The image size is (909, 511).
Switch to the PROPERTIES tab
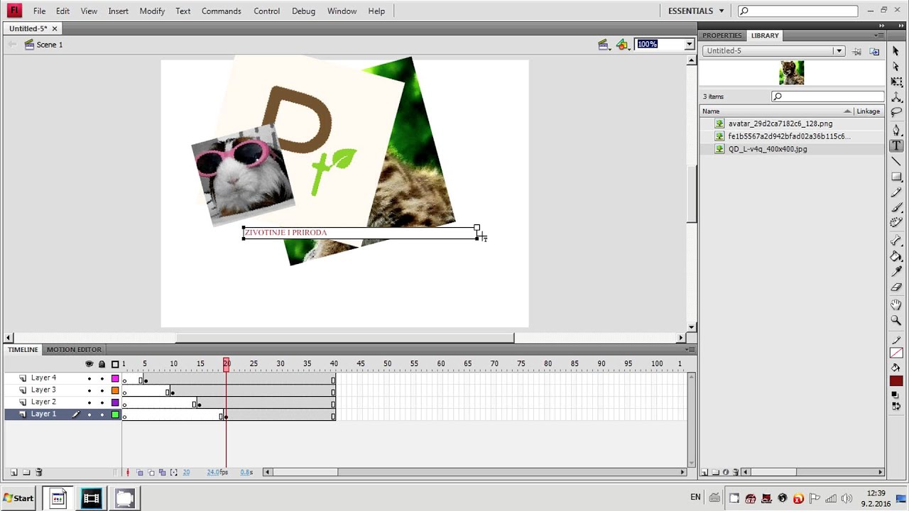pos(722,35)
